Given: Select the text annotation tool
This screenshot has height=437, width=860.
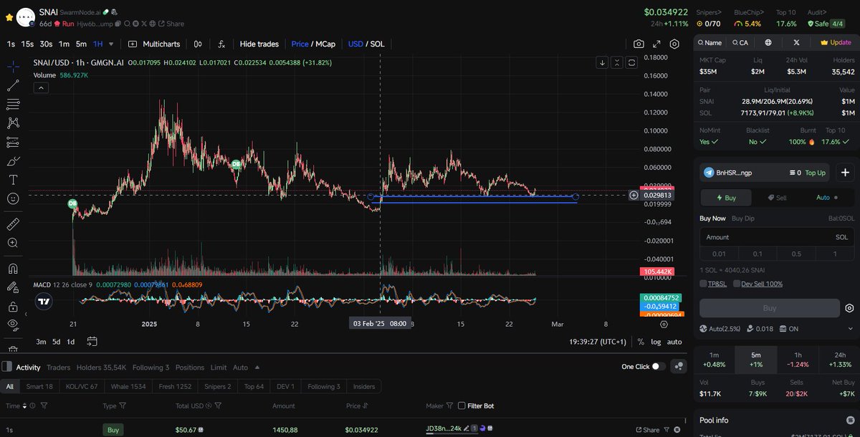Looking at the screenshot, I should [x=13, y=179].
